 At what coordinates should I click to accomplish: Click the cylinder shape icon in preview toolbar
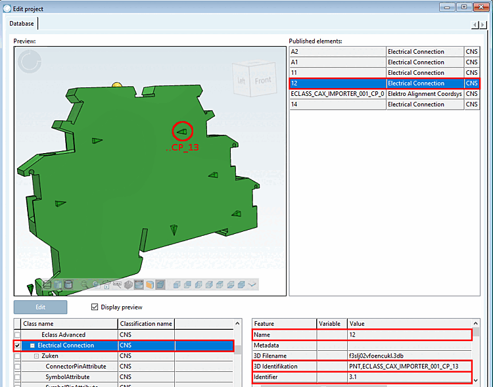tap(68, 285)
